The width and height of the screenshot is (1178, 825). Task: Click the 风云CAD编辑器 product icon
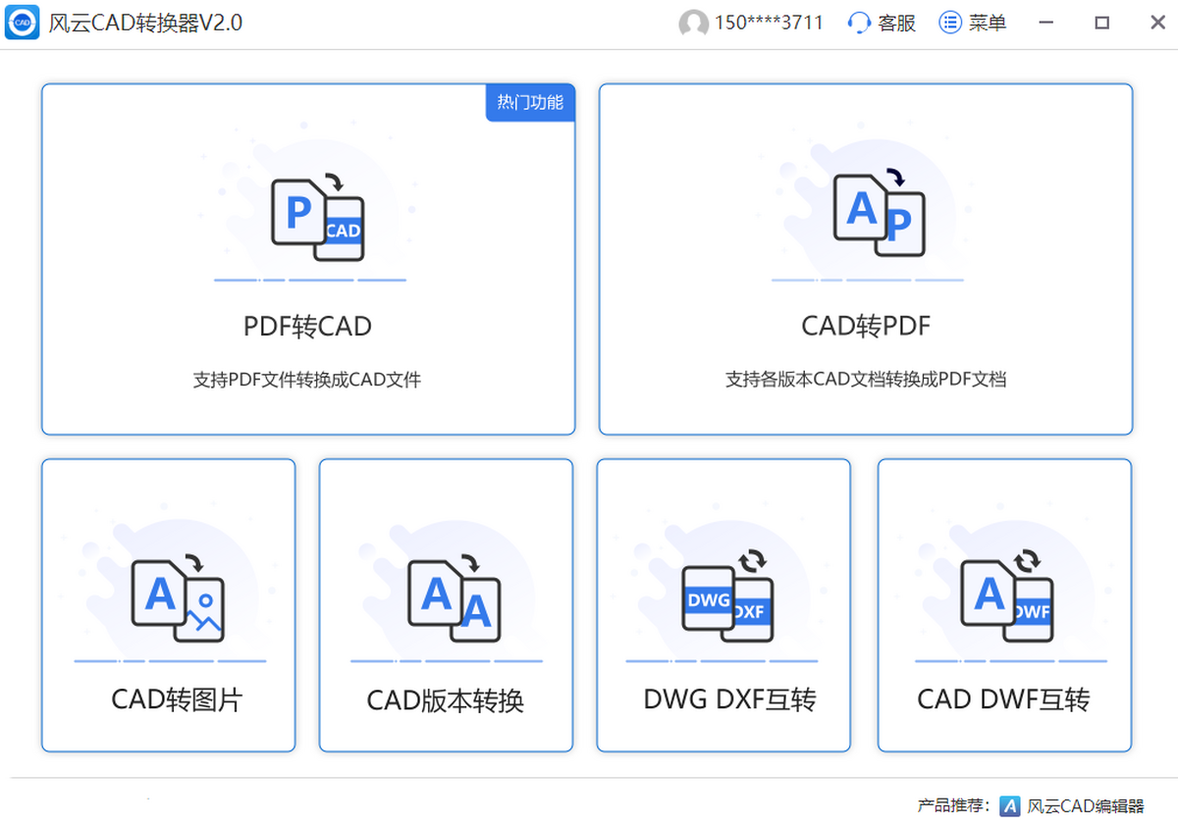coord(1010,806)
